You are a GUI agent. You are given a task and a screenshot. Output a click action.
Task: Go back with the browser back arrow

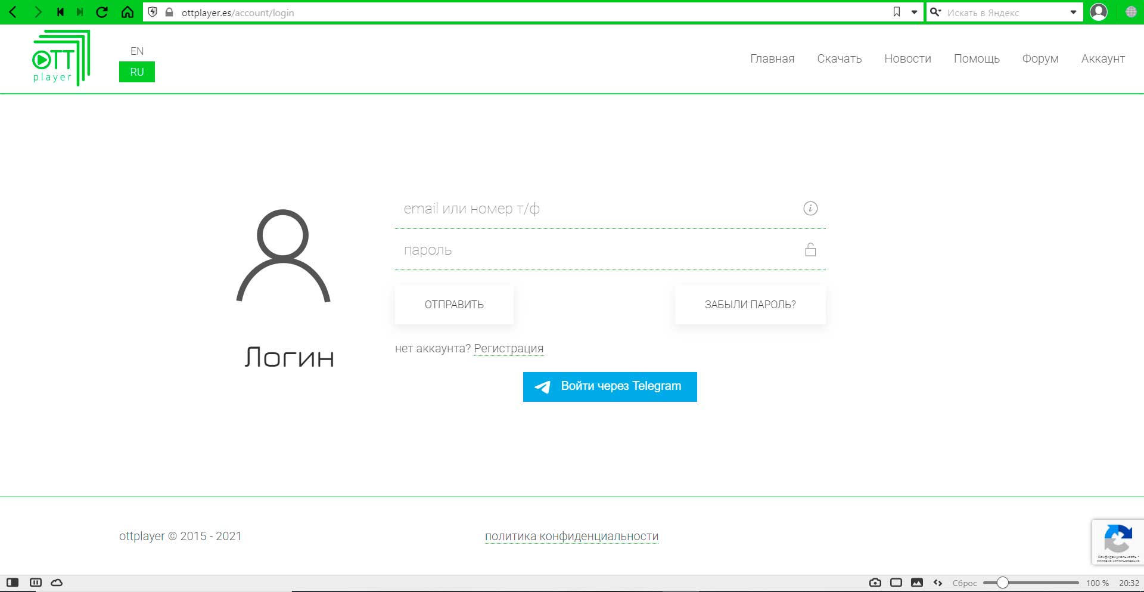click(x=13, y=12)
